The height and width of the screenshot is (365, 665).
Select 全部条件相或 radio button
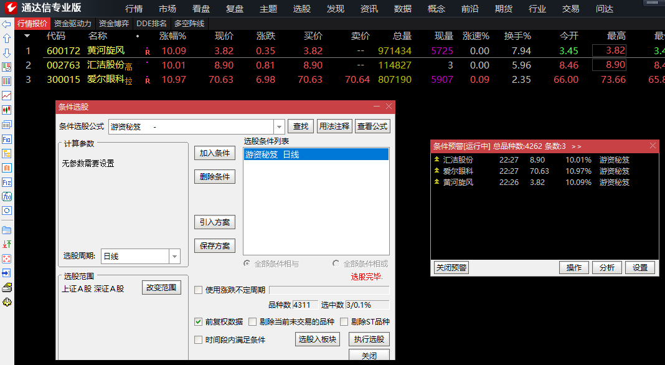point(336,263)
